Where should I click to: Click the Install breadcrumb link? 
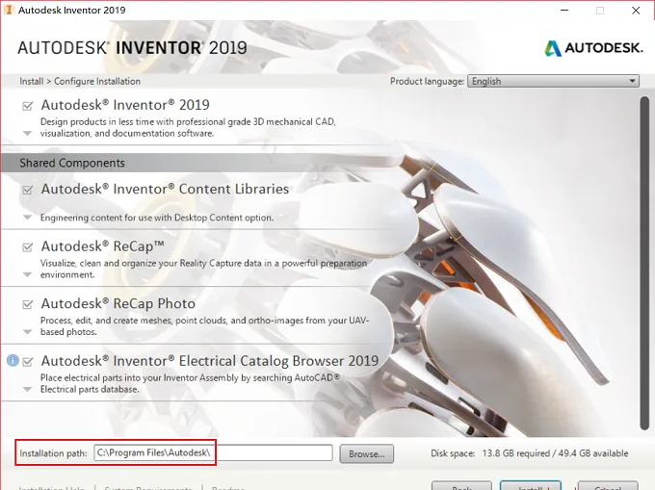click(32, 81)
